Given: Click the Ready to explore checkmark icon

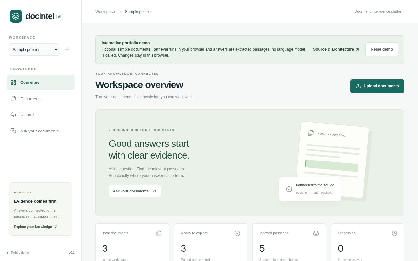Looking at the screenshot, I should [237, 233].
